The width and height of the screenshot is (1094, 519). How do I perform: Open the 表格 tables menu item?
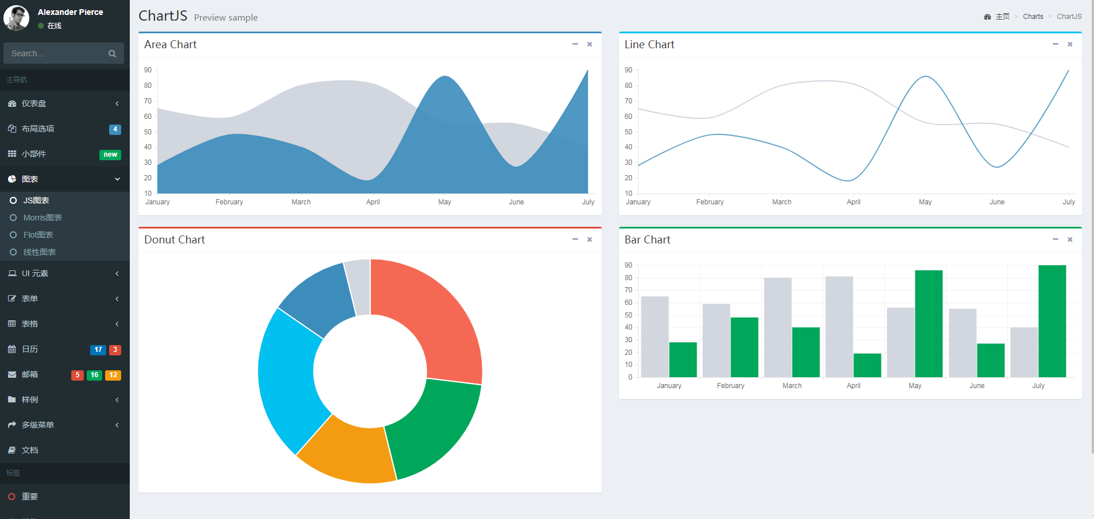[65, 324]
